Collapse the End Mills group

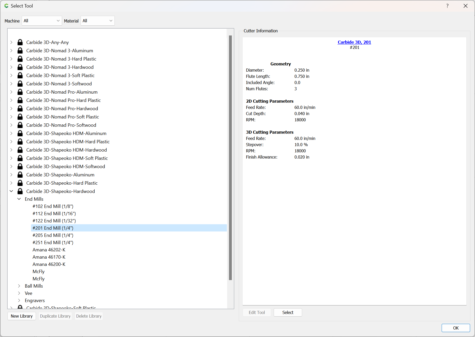point(19,199)
